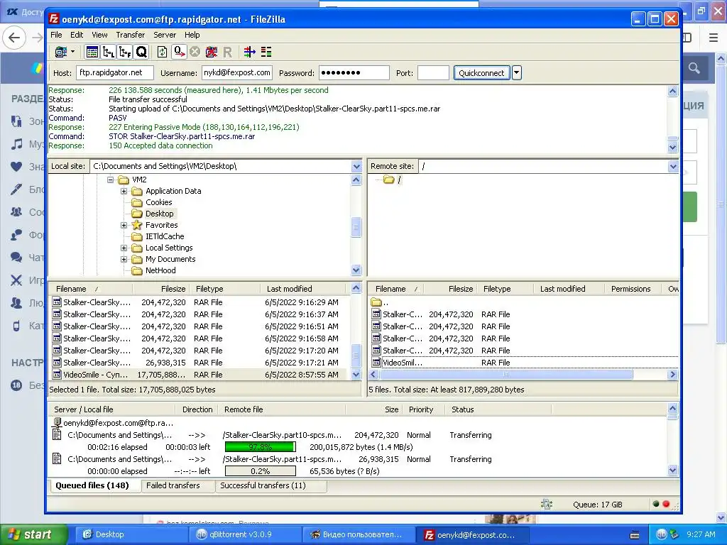This screenshot has height=545, width=727.
Task: Open Remote site path dropdown
Action: (673, 166)
